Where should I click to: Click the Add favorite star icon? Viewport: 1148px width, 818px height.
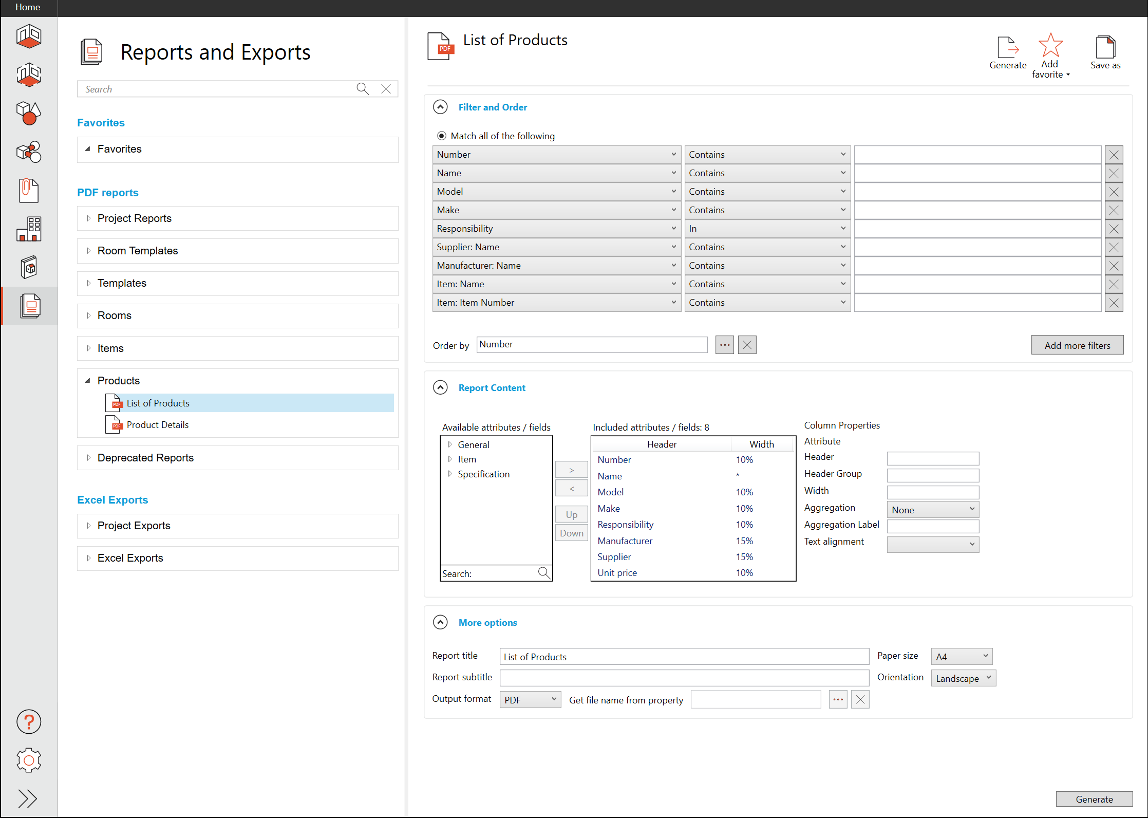(1050, 46)
